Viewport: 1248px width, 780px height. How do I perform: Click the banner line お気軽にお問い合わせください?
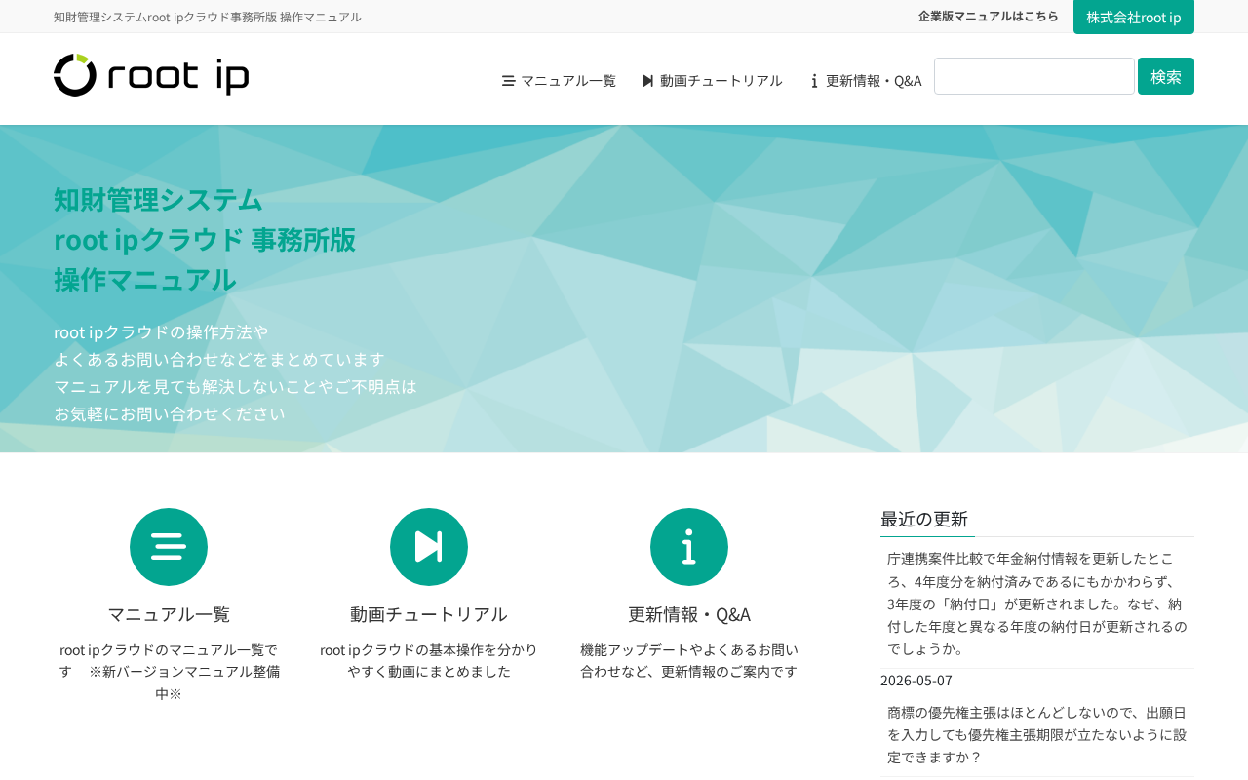pos(170,413)
